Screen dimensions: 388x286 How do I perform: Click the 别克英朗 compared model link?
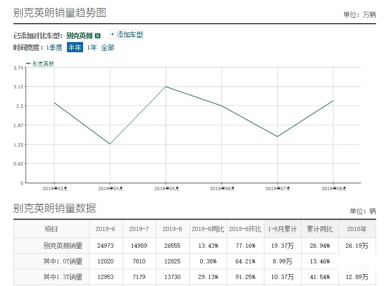point(79,36)
